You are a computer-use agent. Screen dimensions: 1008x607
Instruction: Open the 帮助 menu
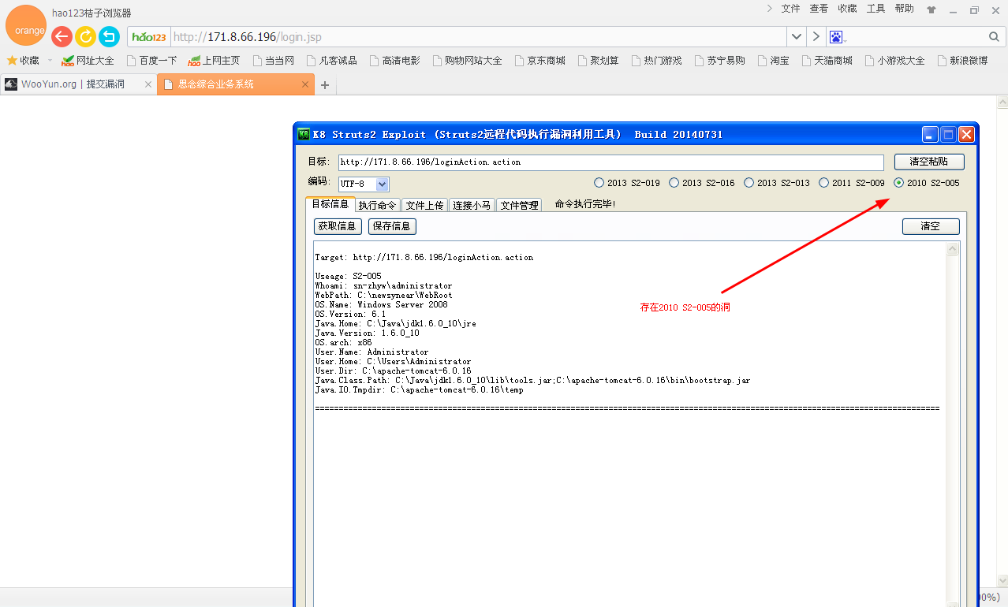pos(904,9)
